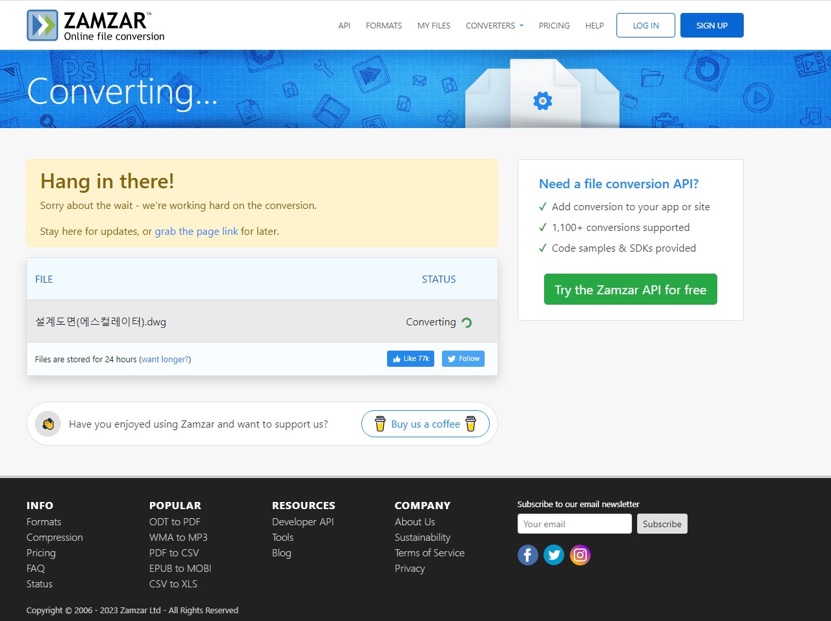Viewport: 831px width, 621px height.
Task: Open the footer FAQ link
Action: click(x=36, y=569)
